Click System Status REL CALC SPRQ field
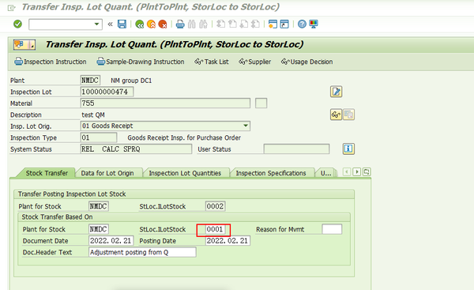Image resolution: width=474 pixels, height=290 pixels. (x=136, y=149)
